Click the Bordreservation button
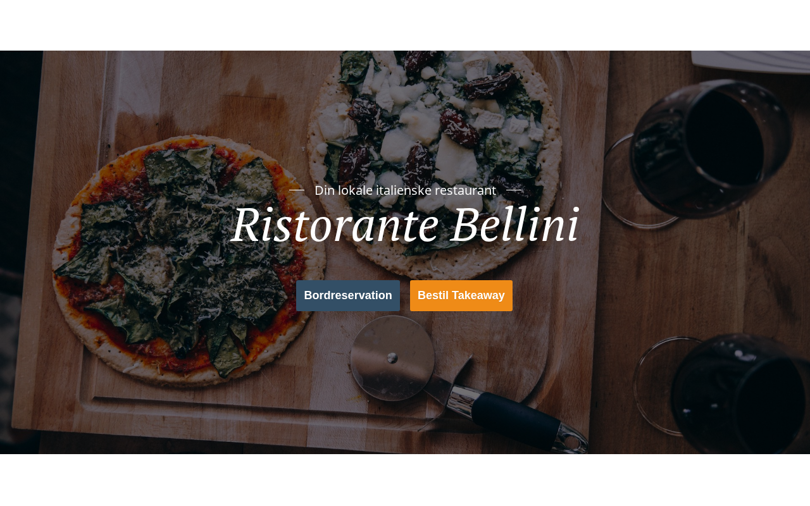The height and width of the screenshot is (506, 810). [x=348, y=295]
